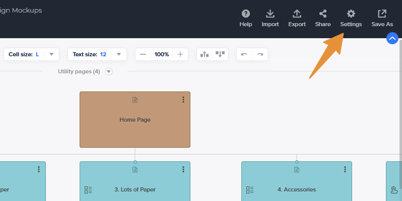
Task: Click the Export icon
Action: 297,14
